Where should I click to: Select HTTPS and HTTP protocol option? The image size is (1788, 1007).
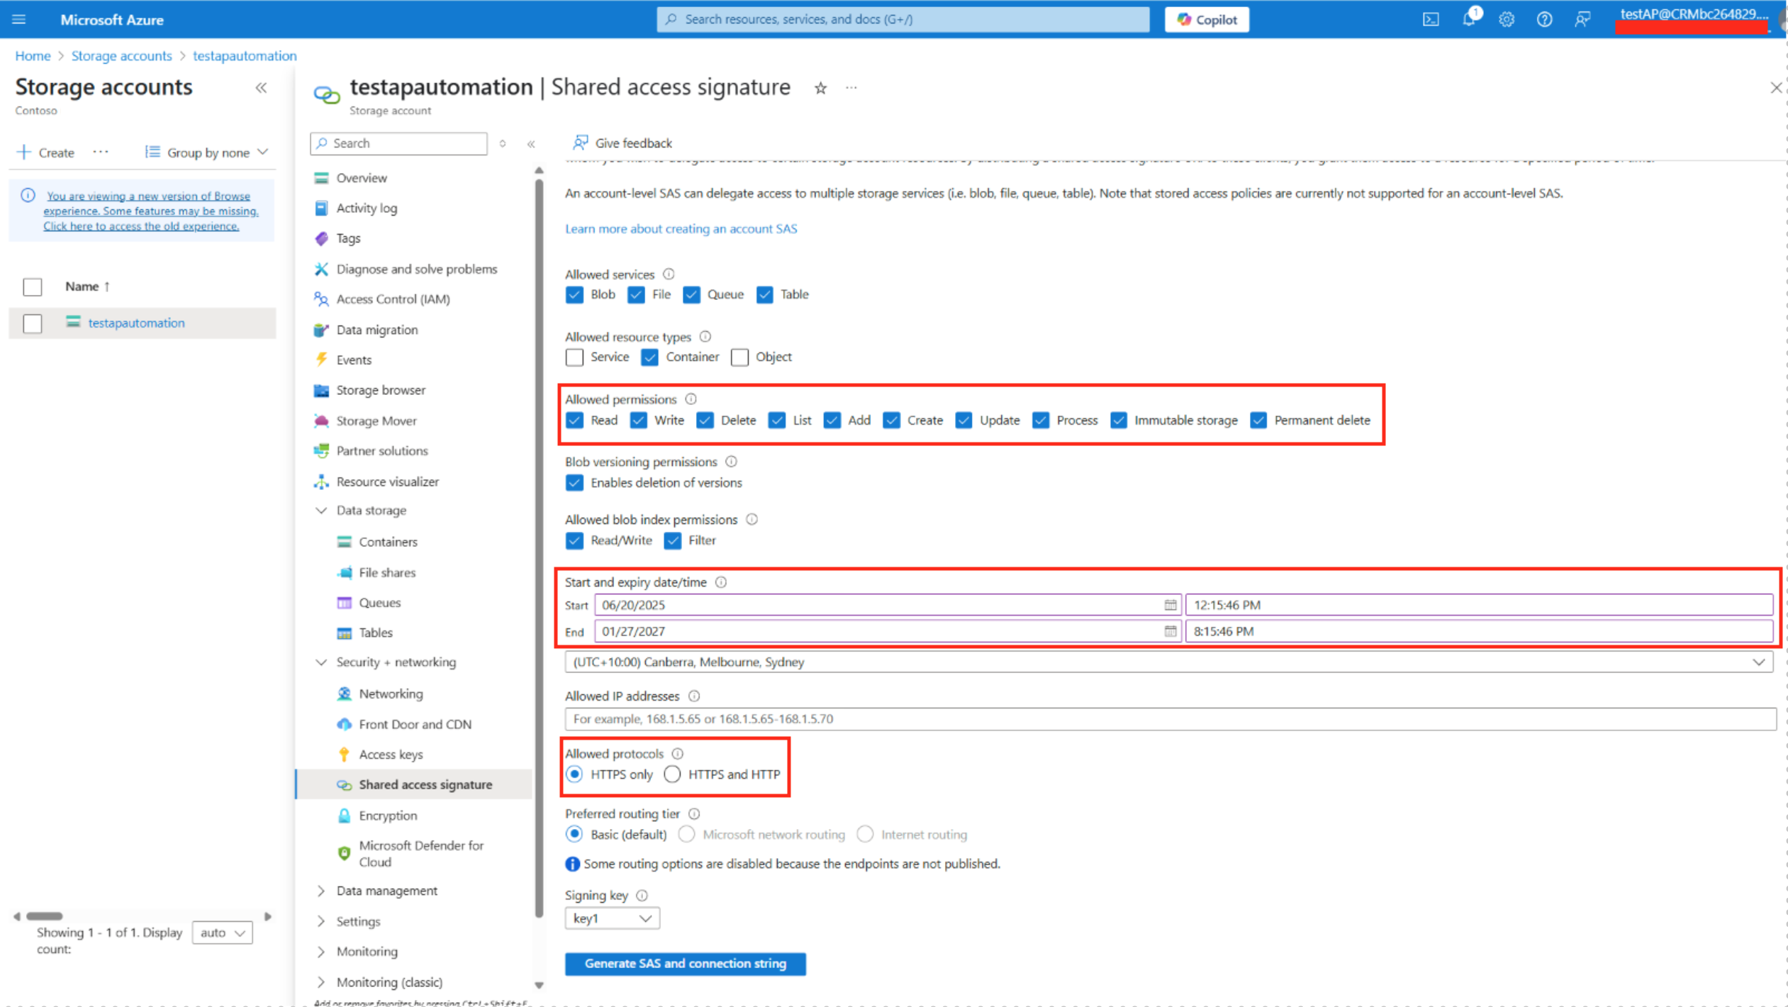click(672, 774)
